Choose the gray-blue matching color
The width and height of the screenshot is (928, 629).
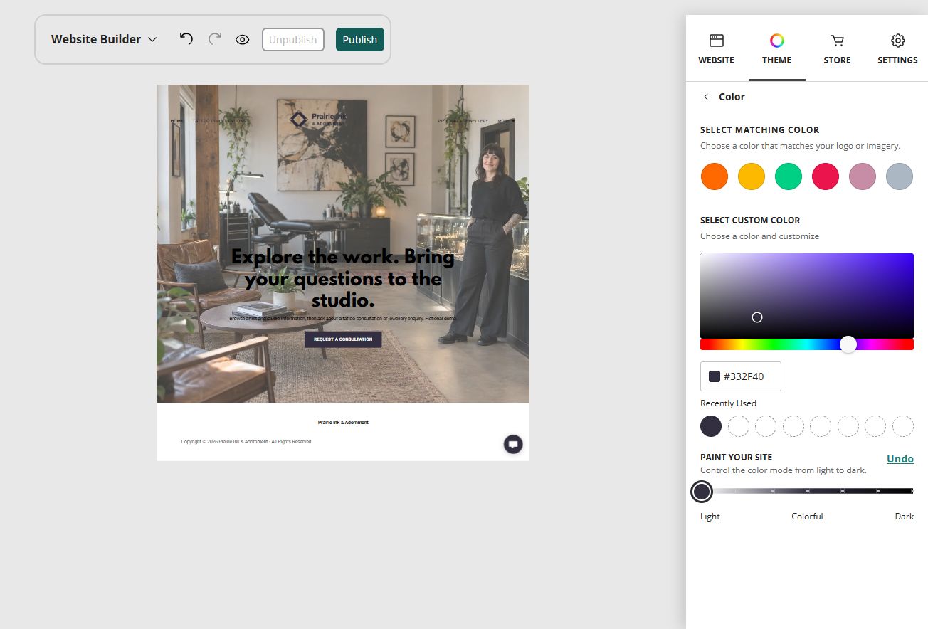900,176
